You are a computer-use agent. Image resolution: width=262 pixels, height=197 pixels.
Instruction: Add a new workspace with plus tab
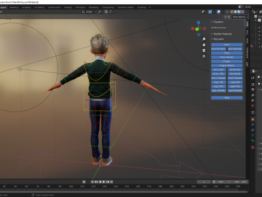[150, 8]
